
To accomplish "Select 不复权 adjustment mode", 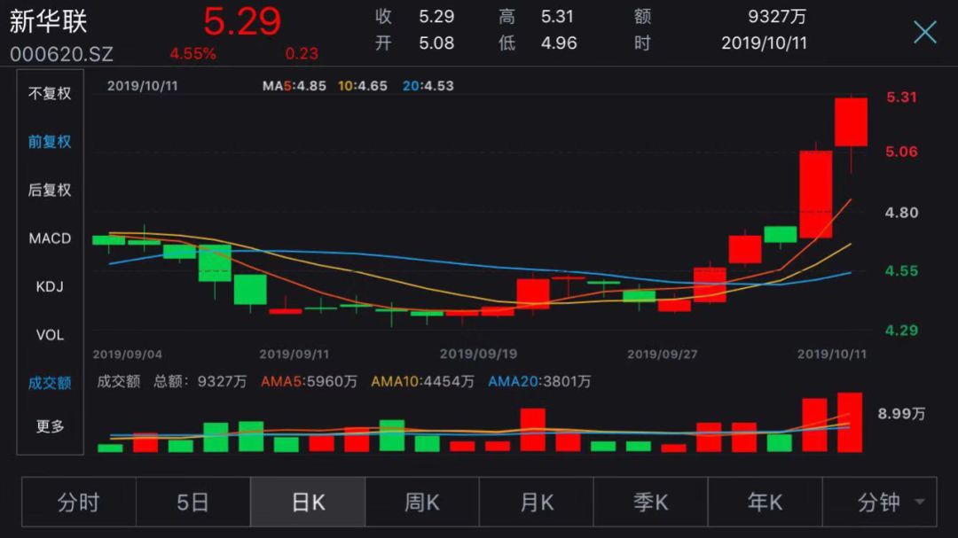I will pyautogui.click(x=50, y=93).
